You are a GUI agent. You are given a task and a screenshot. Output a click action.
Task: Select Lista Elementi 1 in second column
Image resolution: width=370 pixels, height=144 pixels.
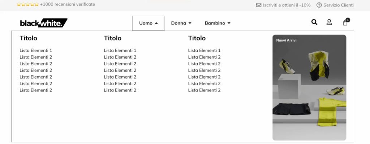[x=120, y=50]
